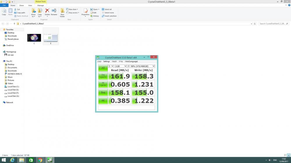This screenshot has width=291, height=163.
Task: Expand the address bar history dropdown
Action: (x=251, y=24)
